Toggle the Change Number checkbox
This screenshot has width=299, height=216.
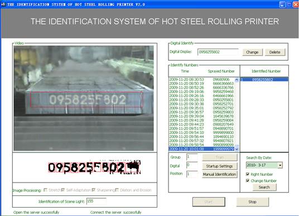tap(248, 180)
